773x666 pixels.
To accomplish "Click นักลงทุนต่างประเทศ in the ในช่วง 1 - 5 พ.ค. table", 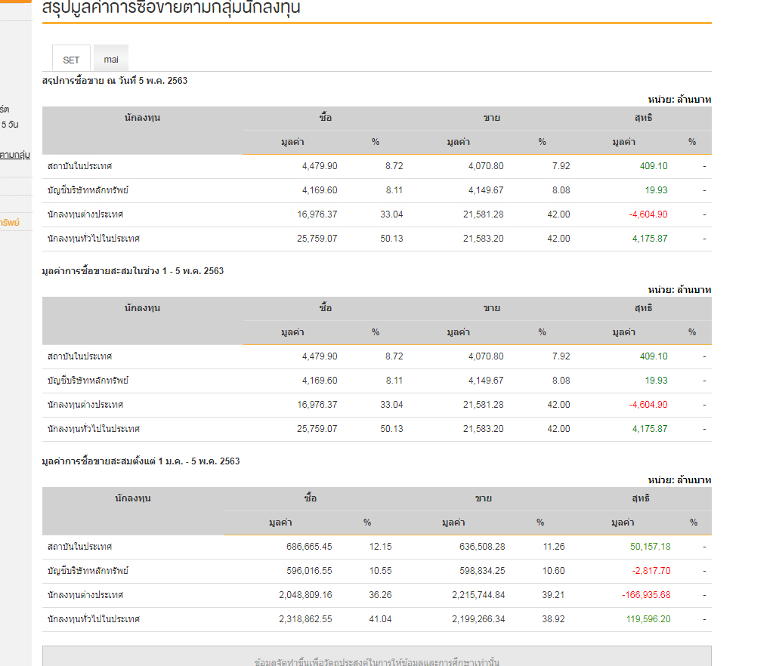I will (85, 405).
